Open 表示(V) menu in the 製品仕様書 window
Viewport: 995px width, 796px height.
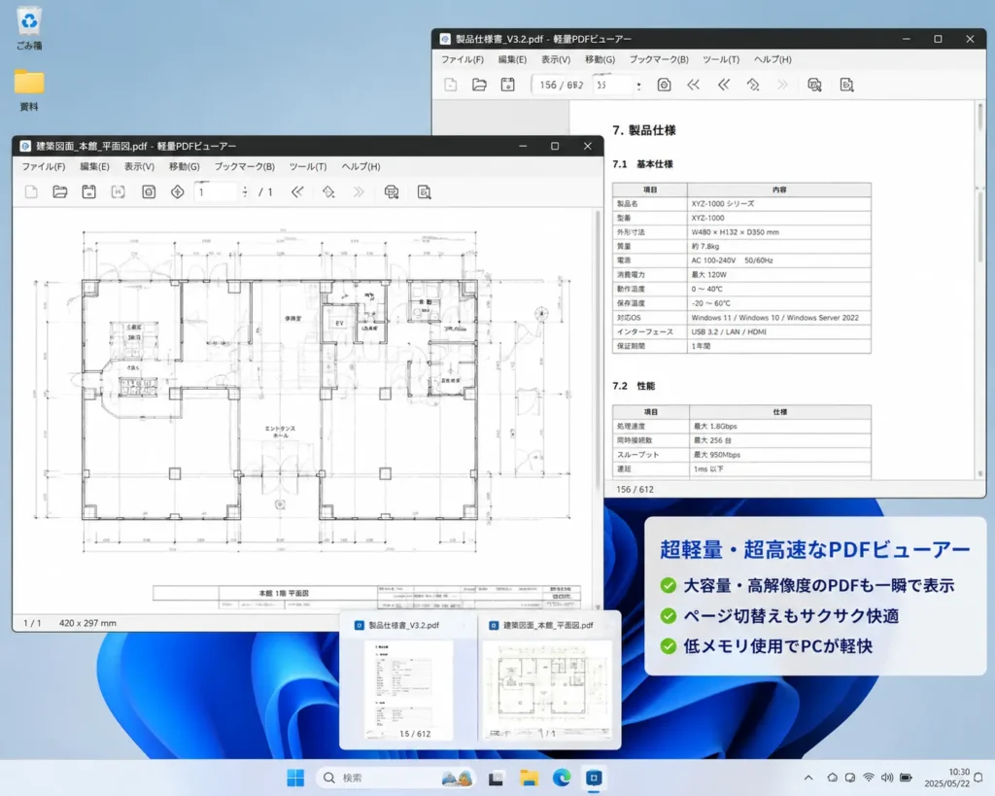[555, 59]
